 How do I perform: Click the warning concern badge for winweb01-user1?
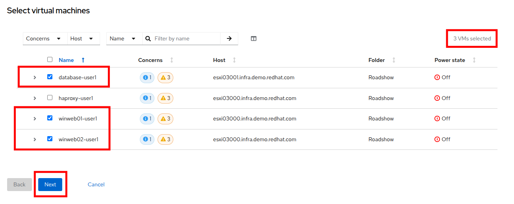click(165, 119)
